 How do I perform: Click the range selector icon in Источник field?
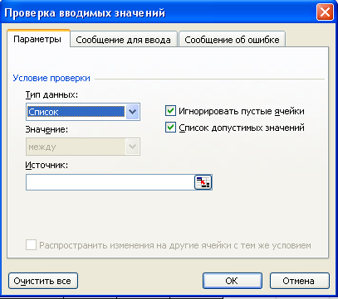coord(203,182)
